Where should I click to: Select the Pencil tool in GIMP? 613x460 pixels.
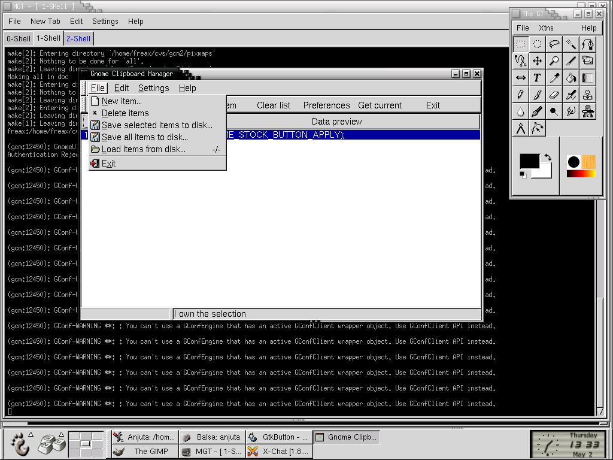tap(521, 94)
